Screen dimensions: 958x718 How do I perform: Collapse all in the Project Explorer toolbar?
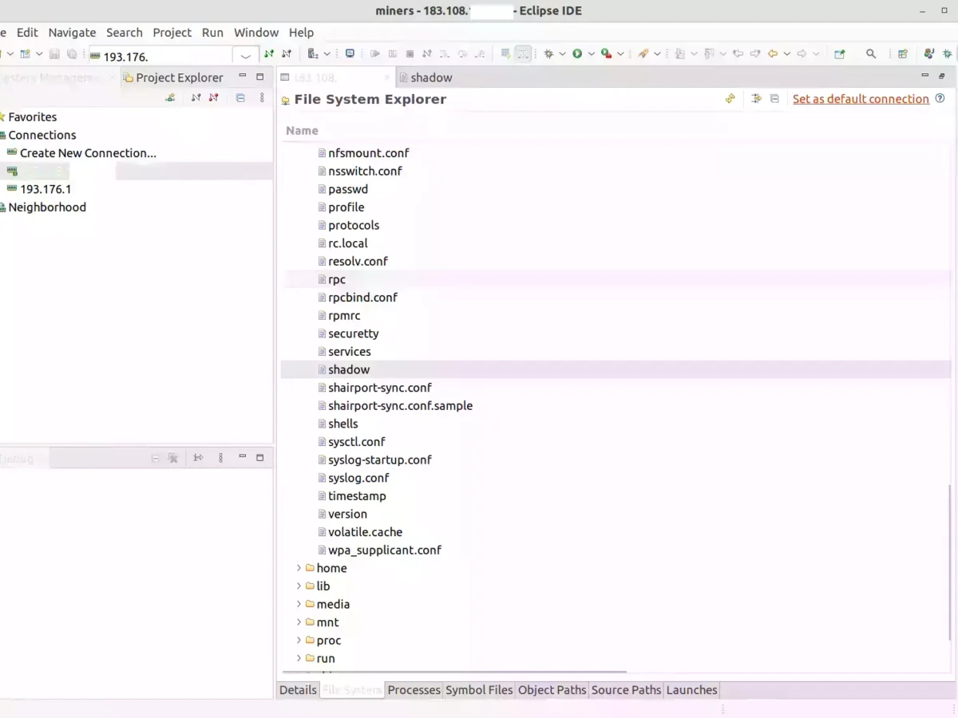click(240, 97)
